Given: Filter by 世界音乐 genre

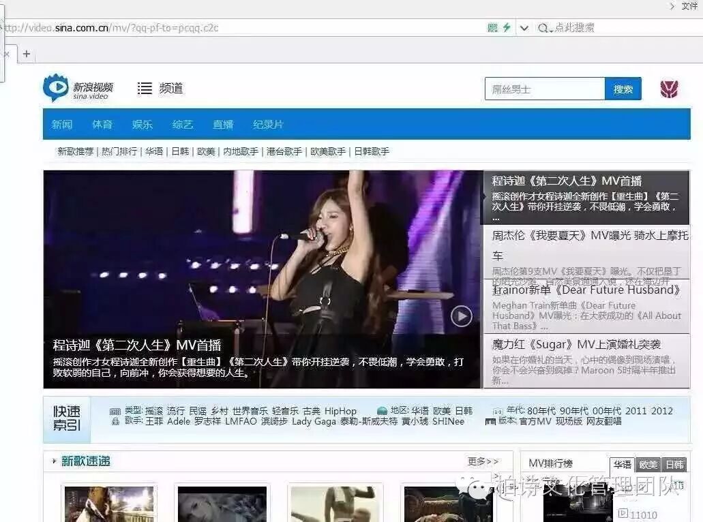Looking at the screenshot, I should pyautogui.click(x=250, y=411).
